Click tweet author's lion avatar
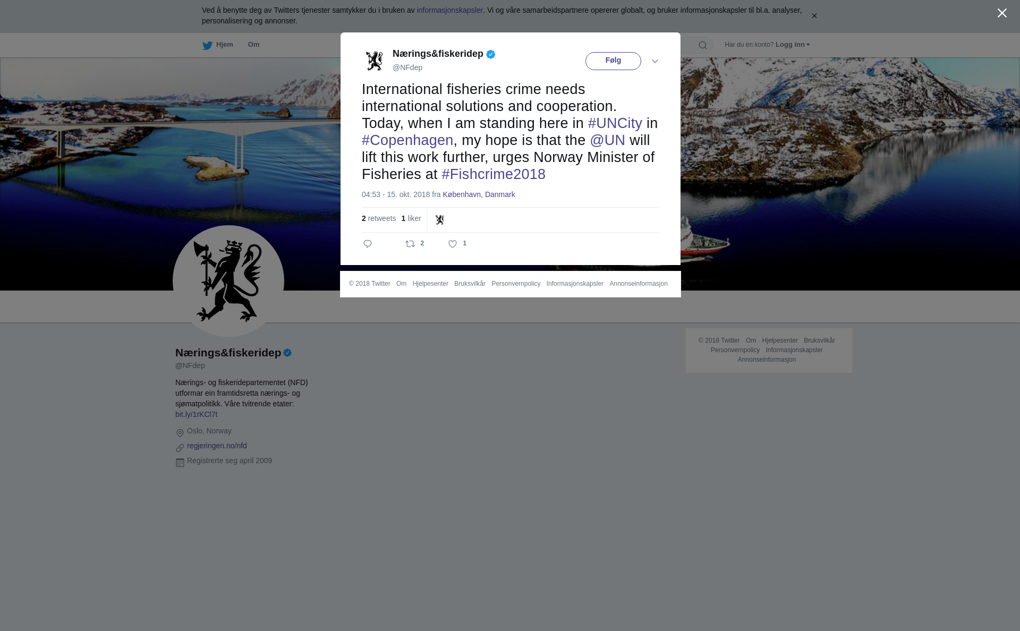 [x=374, y=61]
